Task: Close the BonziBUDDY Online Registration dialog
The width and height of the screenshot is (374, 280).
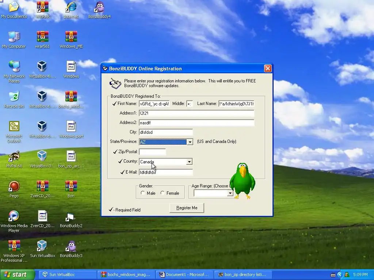Action: pos(268,69)
